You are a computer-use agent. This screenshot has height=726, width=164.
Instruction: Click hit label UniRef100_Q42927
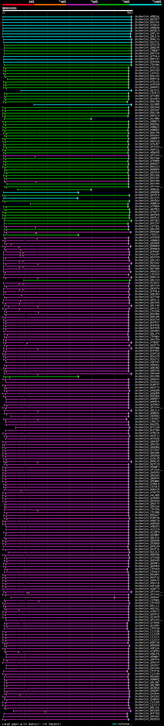pyautogui.click(x=147, y=665)
